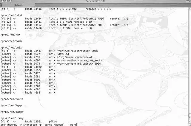Image resolution: width=191 pixels, height=126 pixels.
Task: Click the shortstop command prompt line
Action: [39, 125]
